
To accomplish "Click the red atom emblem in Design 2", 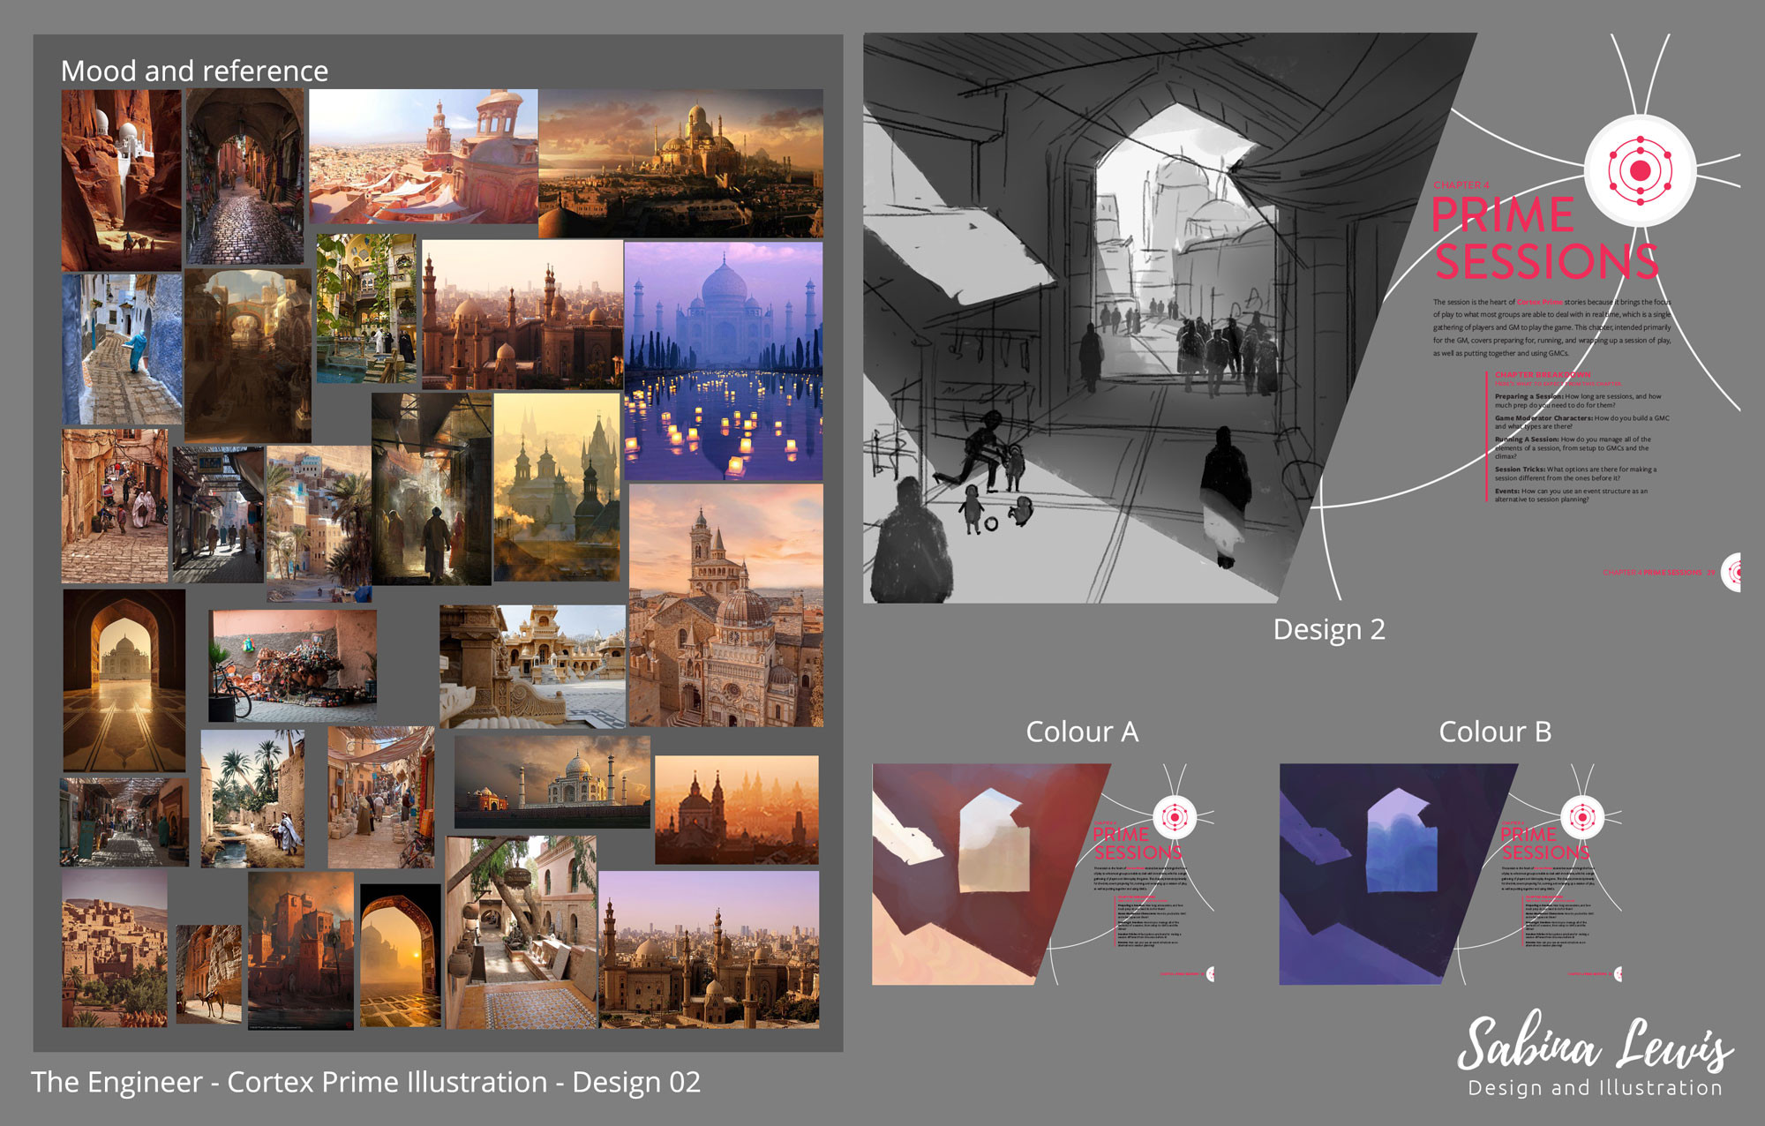I will point(1640,169).
